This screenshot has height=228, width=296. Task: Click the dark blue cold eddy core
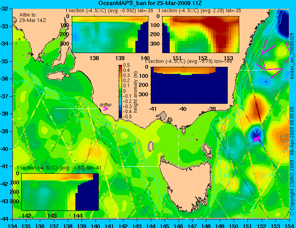point(256,133)
